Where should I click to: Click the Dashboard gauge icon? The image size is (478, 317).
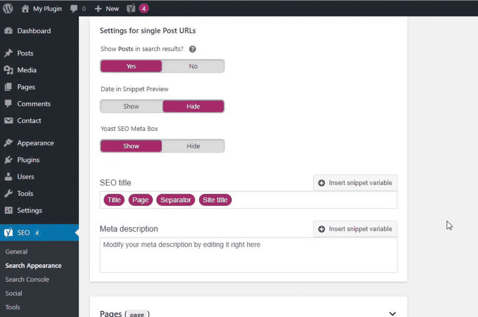click(x=9, y=31)
